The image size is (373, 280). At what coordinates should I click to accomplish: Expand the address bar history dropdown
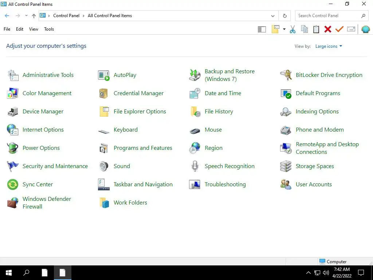[273, 16]
